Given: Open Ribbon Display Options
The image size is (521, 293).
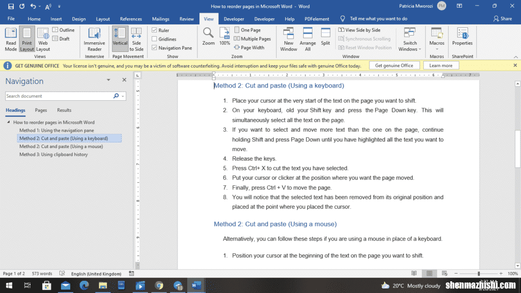Looking at the screenshot, I should 459,6.
